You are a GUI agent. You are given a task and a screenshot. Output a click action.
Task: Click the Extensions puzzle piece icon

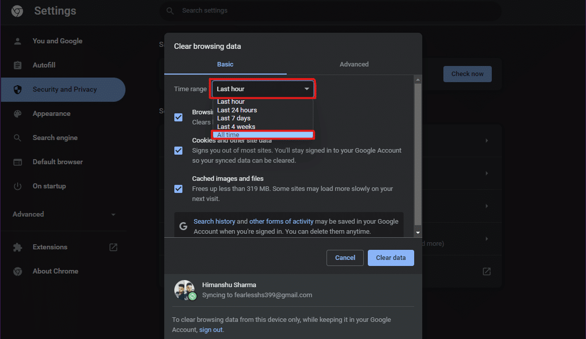point(18,247)
